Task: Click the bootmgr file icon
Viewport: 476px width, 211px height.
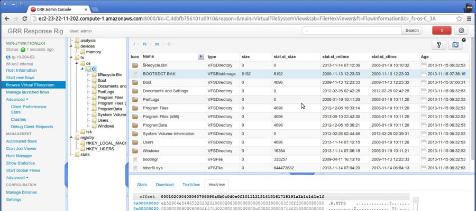Action: [135, 159]
